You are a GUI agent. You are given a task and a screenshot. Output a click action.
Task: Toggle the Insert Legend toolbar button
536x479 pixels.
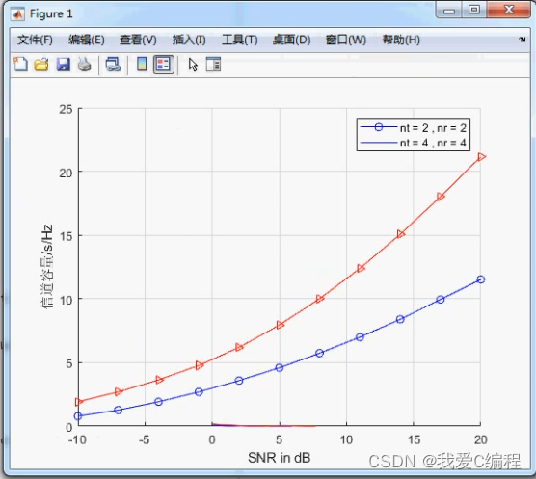point(163,65)
